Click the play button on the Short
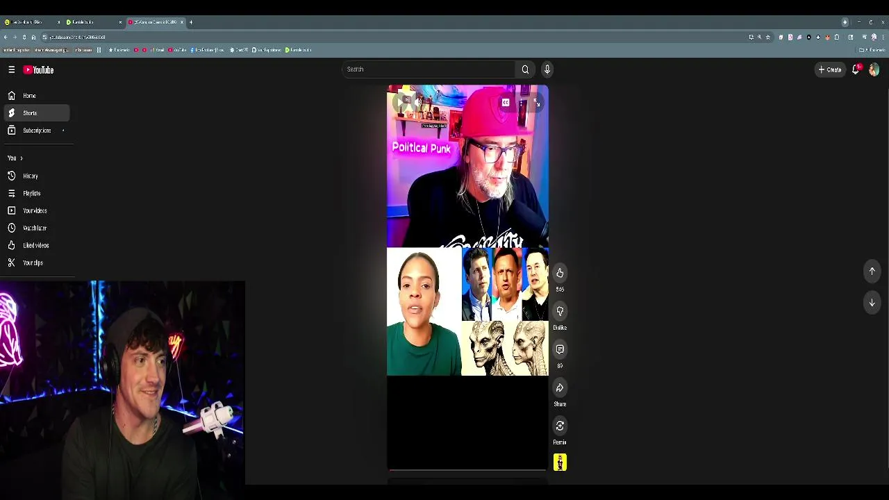The height and width of the screenshot is (500, 889). click(400, 103)
